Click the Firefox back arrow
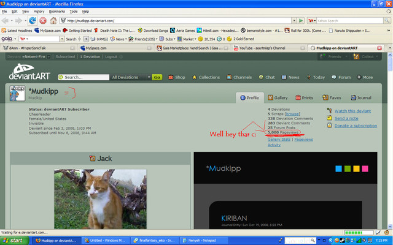393x245 pixels. coord(5,20)
